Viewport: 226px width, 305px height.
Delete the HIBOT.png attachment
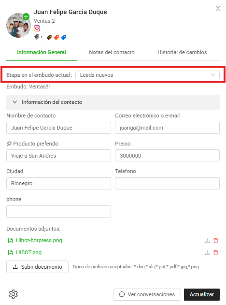pyautogui.click(x=216, y=253)
